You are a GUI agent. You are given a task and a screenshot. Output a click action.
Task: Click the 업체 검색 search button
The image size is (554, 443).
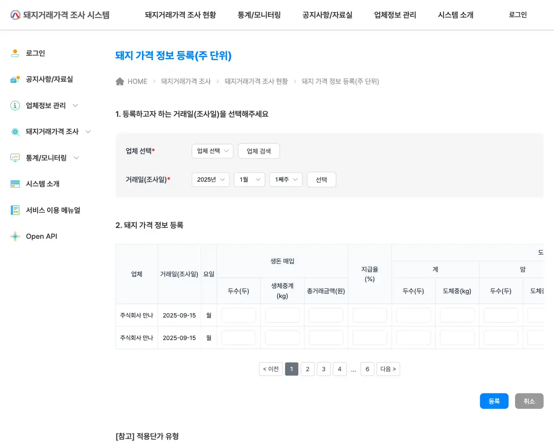tap(259, 151)
